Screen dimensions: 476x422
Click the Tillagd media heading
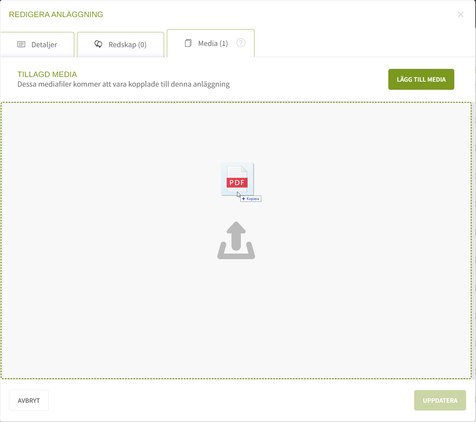[47, 75]
